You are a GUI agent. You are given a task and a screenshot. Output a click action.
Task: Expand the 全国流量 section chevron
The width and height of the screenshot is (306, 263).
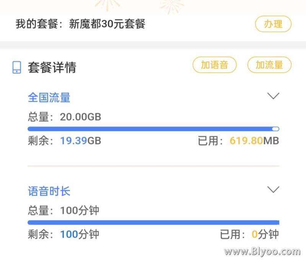point(273,96)
